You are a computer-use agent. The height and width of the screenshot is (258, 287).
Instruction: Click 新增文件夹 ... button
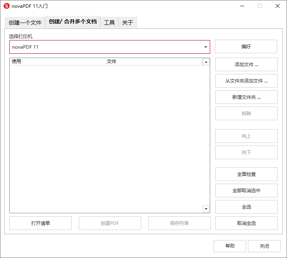(x=246, y=97)
